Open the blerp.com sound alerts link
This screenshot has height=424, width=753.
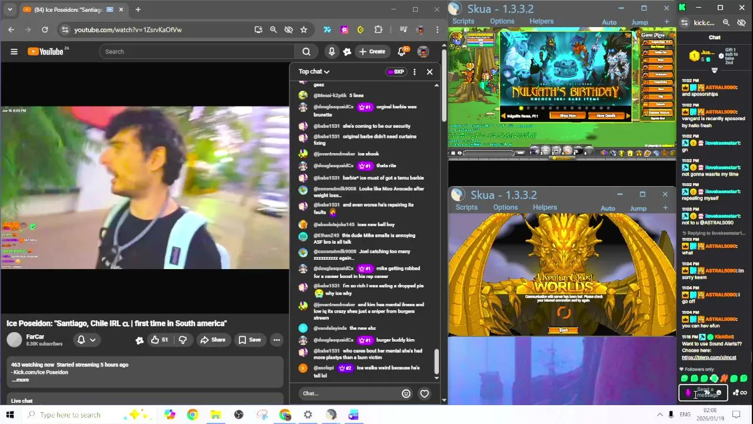709,357
